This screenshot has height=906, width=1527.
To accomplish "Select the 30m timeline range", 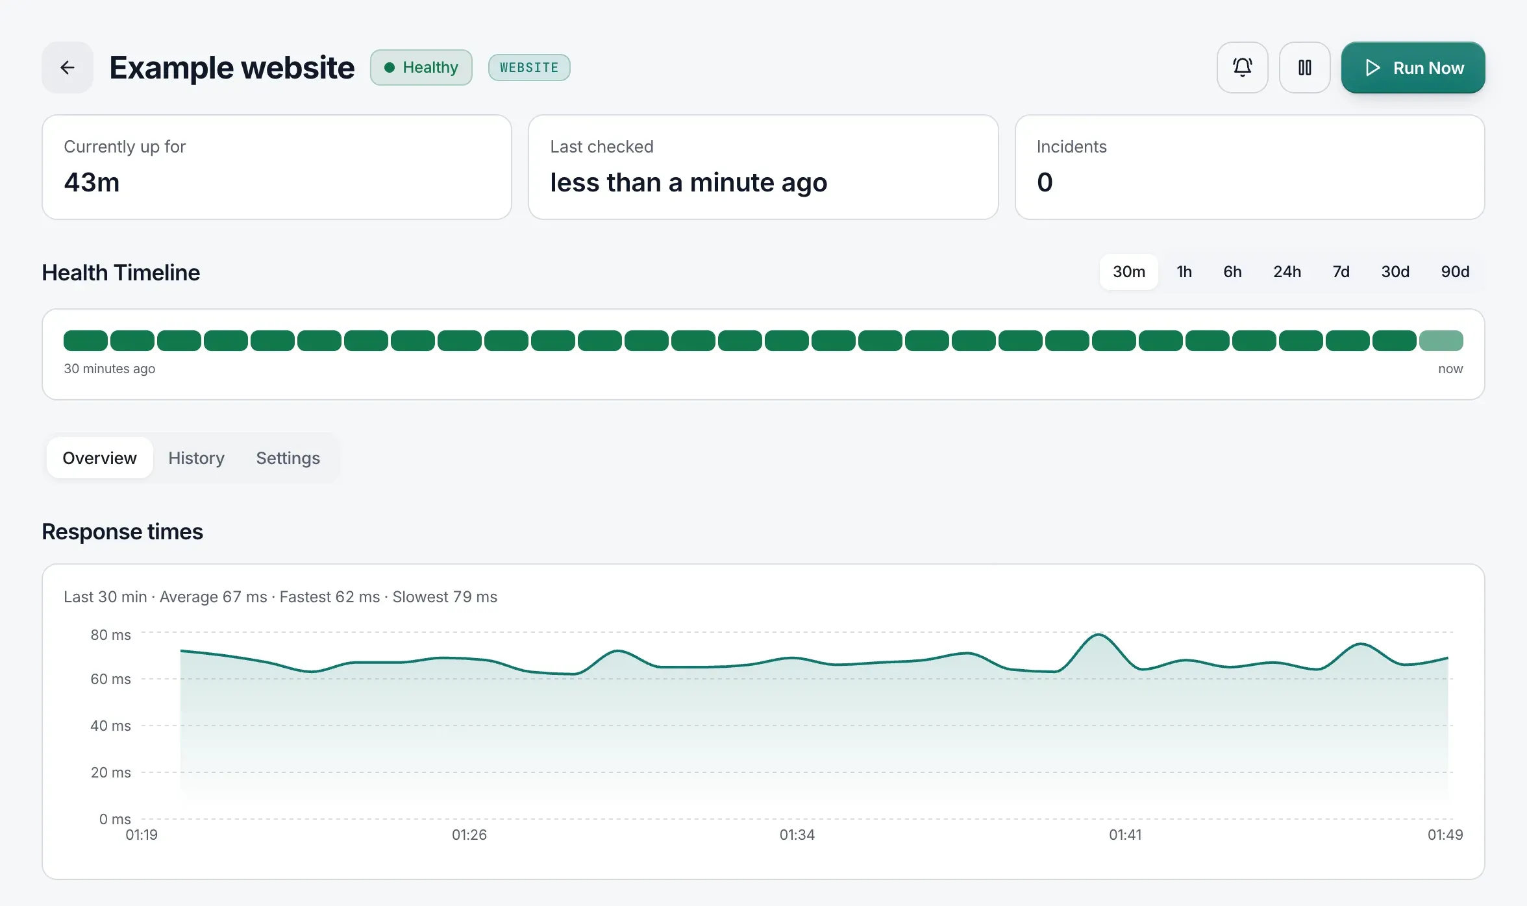I will [x=1128, y=272].
